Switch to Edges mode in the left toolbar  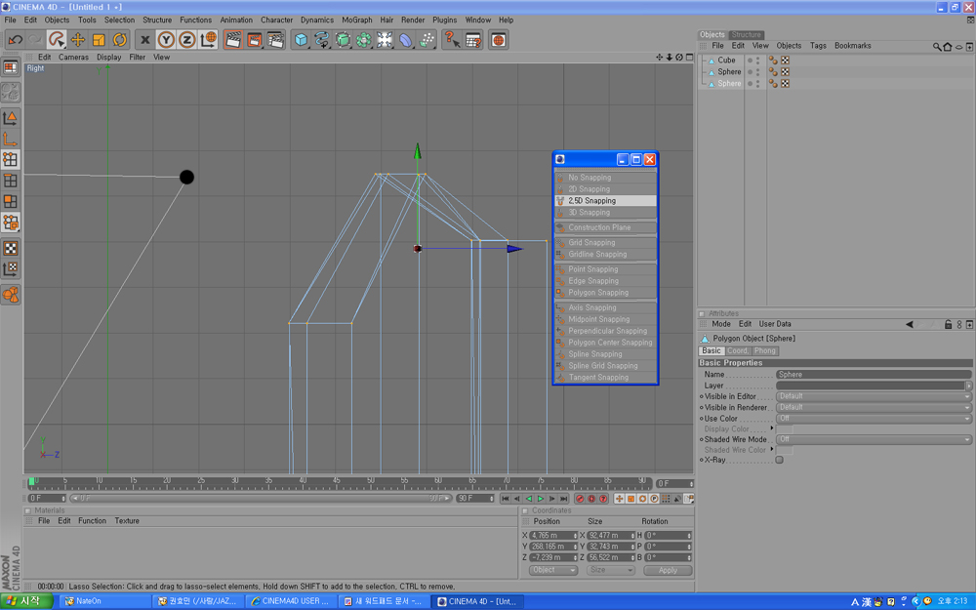click(11, 181)
